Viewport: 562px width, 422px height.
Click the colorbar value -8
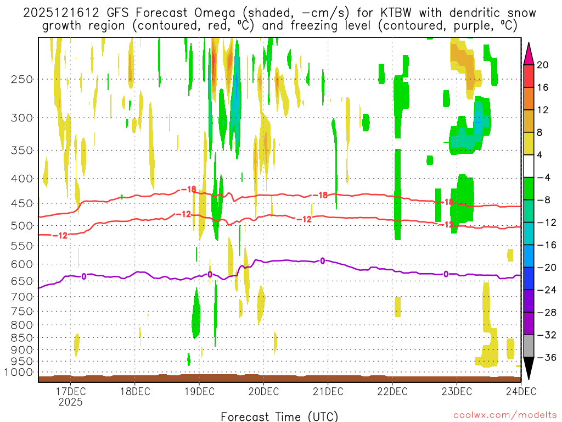pyautogui.click(x=544, y=200)
